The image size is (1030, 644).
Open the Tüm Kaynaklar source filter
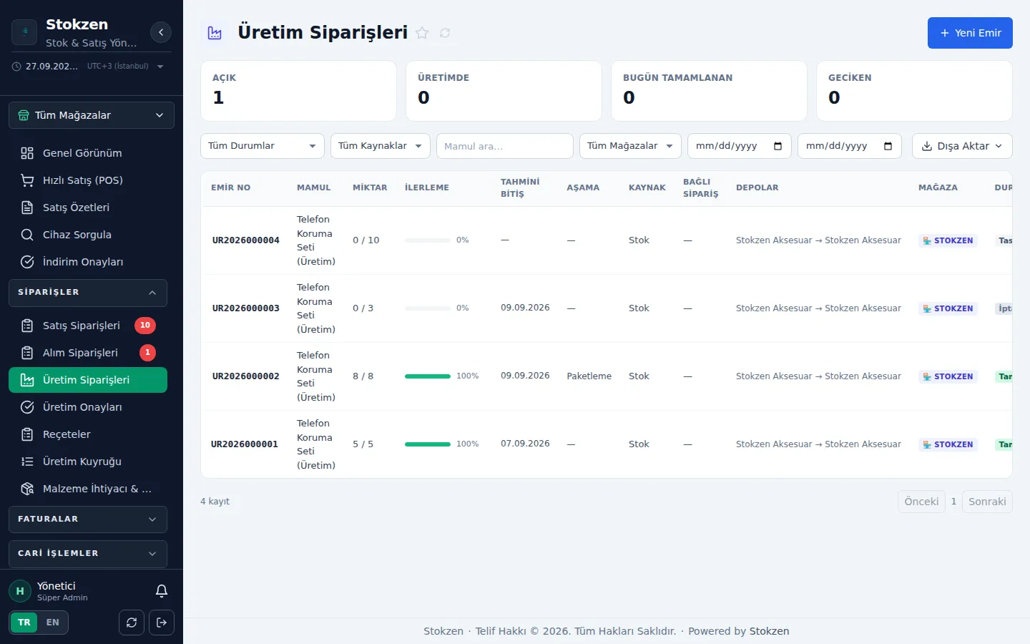[x=381, y=146]
